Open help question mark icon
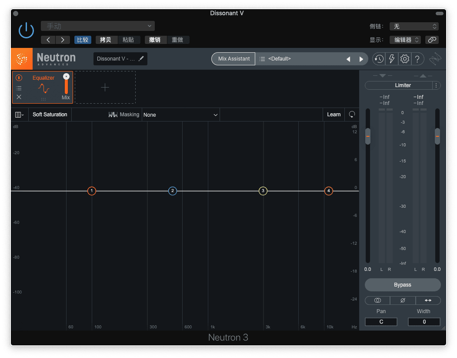 417,59
